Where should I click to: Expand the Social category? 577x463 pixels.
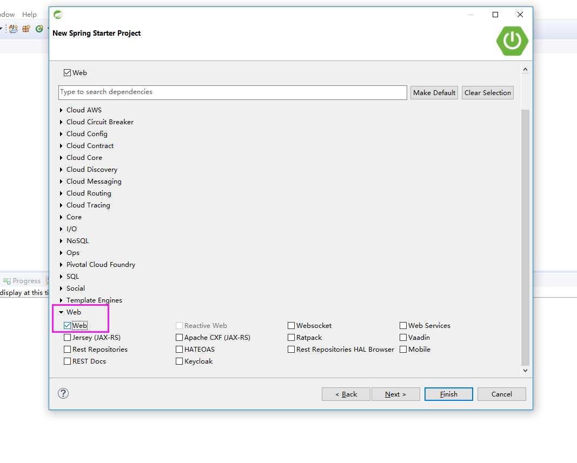61,288
